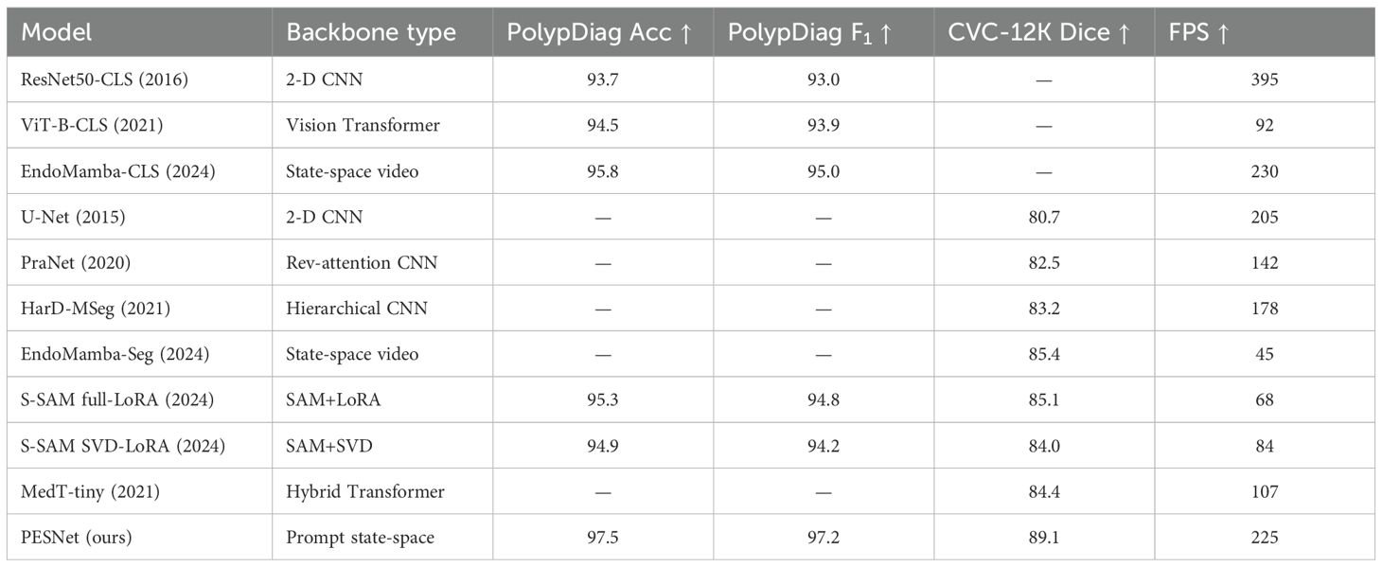Select the Rev-attention CNN backbone cell
This screenshot has height=567, width=1382.
pos(362,262)
